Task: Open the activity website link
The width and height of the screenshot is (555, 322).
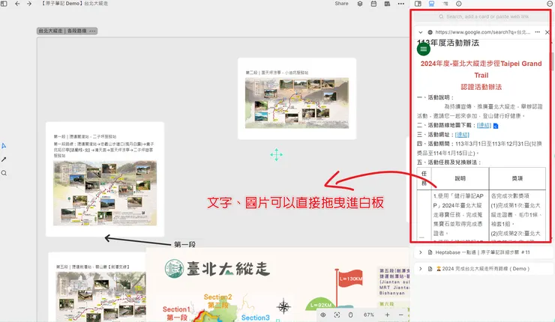Action: (462, 135)
